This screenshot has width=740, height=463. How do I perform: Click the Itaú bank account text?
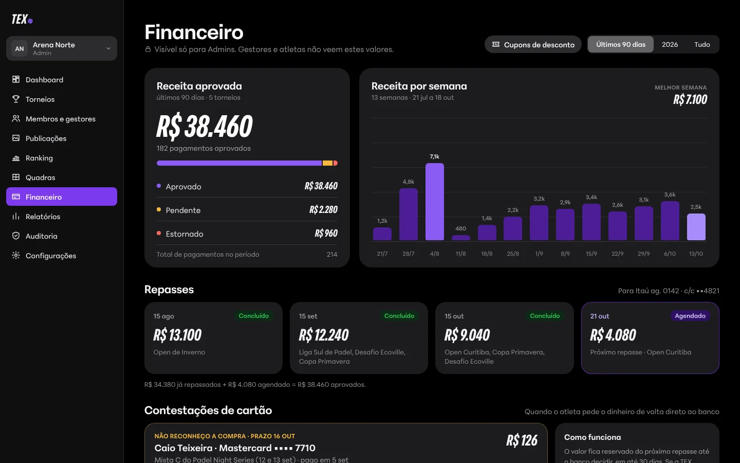pyautogui.click(x=669, y=291)
